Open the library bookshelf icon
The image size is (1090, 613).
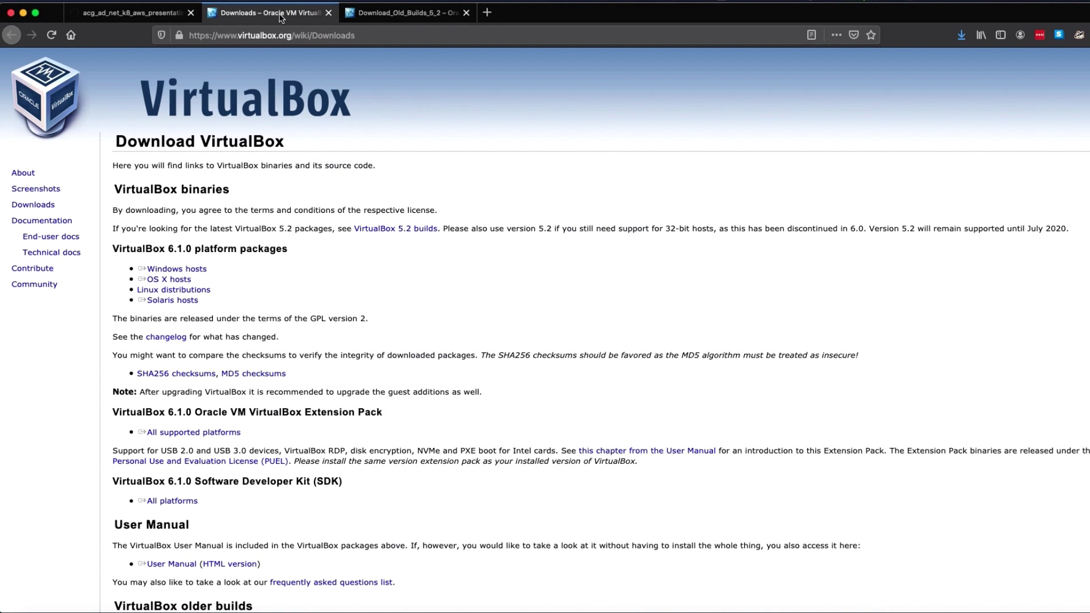981,35
